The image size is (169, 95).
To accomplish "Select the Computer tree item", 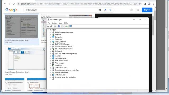I will point(58,37).
